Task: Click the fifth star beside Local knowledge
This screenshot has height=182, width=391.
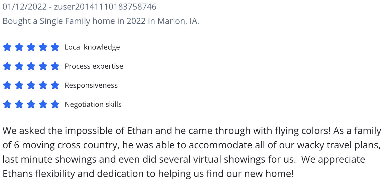Action: click(x=55, y=47)
